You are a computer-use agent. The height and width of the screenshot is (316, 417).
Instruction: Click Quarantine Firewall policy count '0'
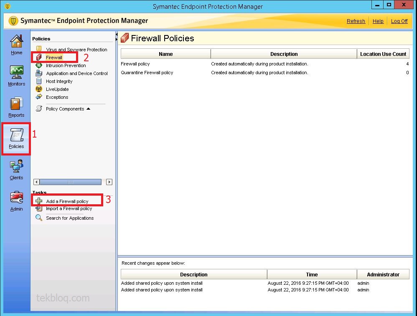[407, 73]
